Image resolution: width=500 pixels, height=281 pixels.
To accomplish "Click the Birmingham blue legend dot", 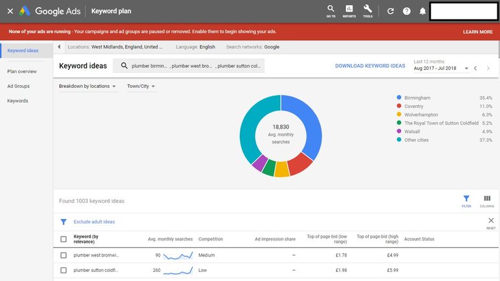I will tap(399, 98).
